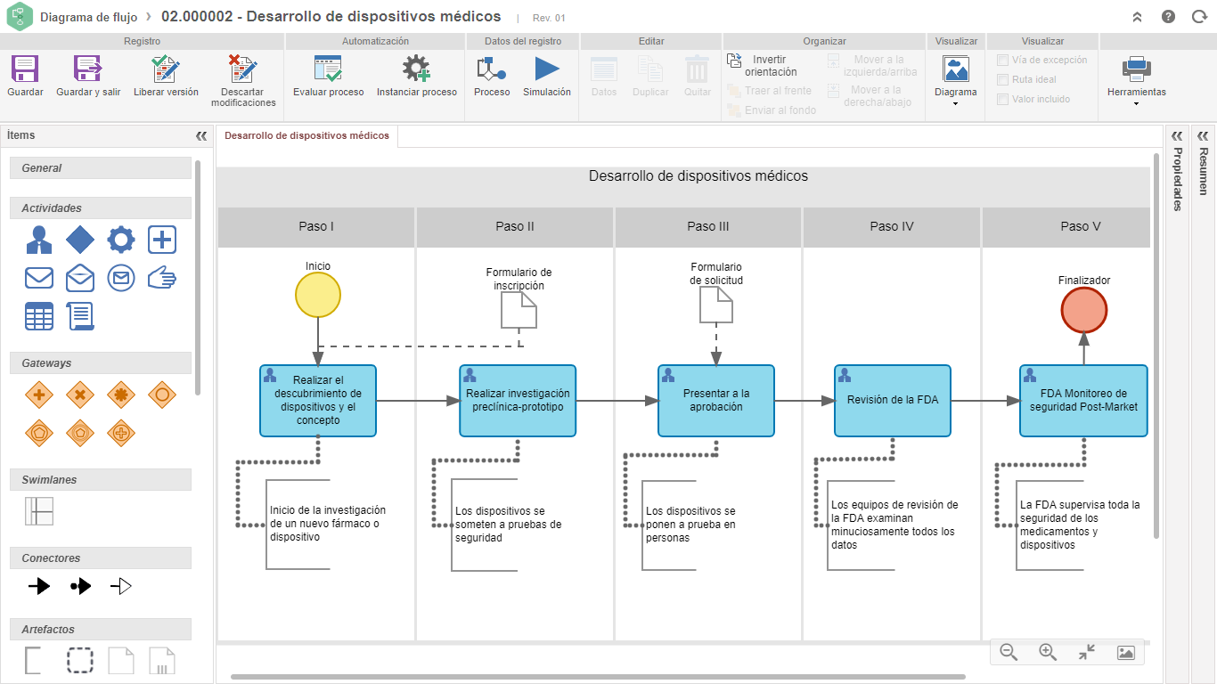Open the Diagrama dropdown
Screen dimensions: 1217x684
pos(956,80)
